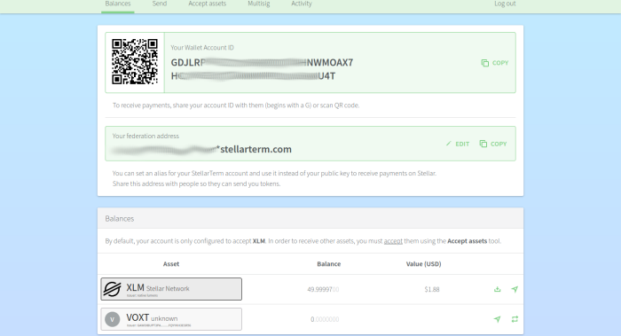Click the copy icon in federation address box

click(483, 144)
